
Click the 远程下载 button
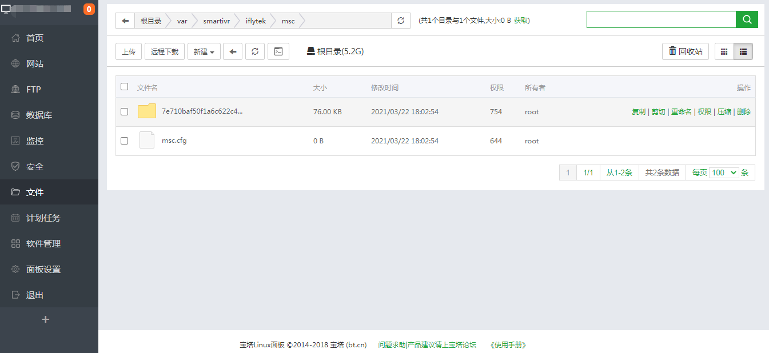[x=165, y=51]
